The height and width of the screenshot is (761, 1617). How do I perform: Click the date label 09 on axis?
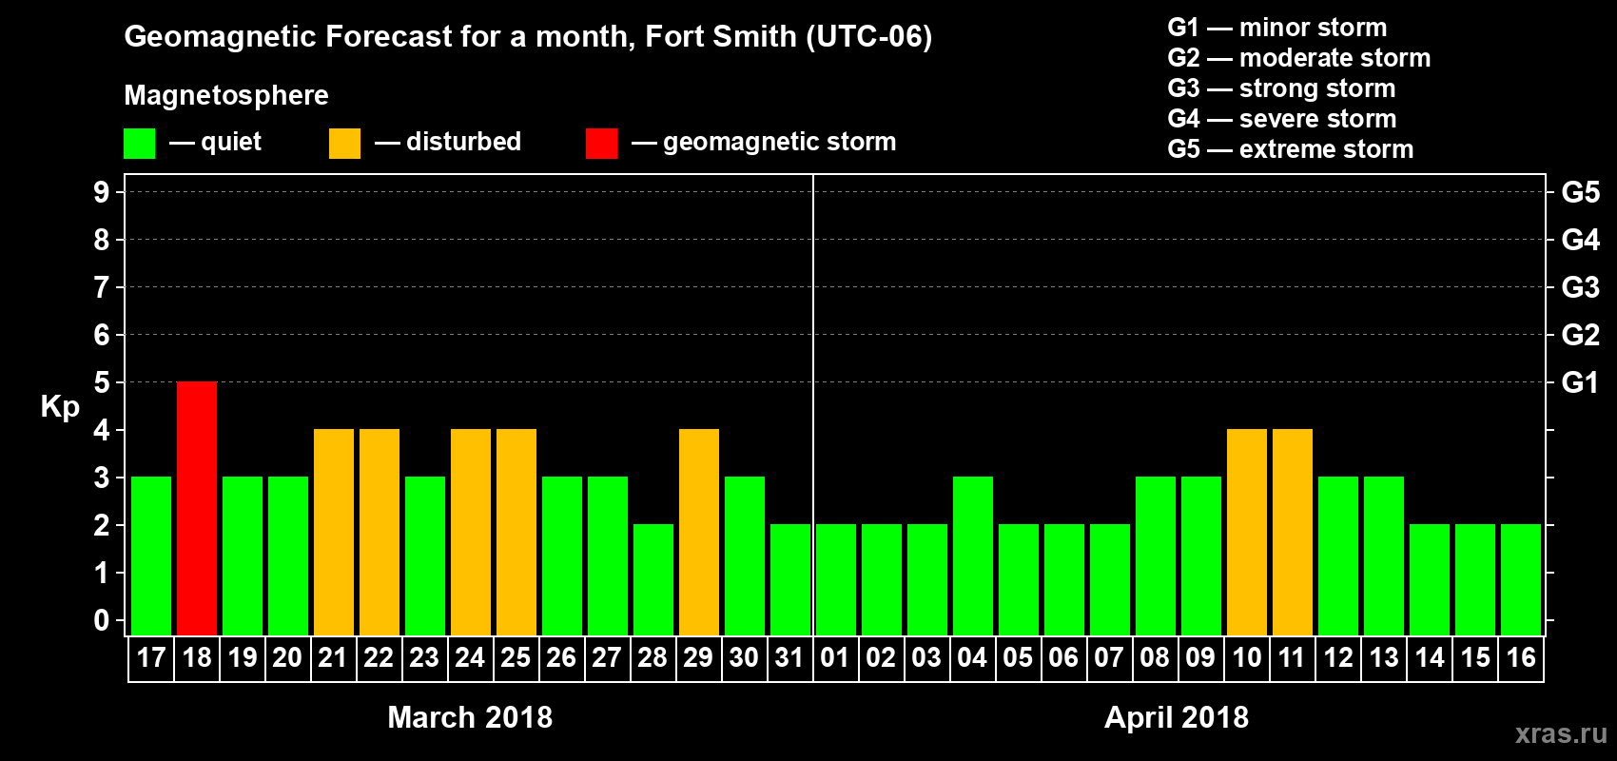1200,658
